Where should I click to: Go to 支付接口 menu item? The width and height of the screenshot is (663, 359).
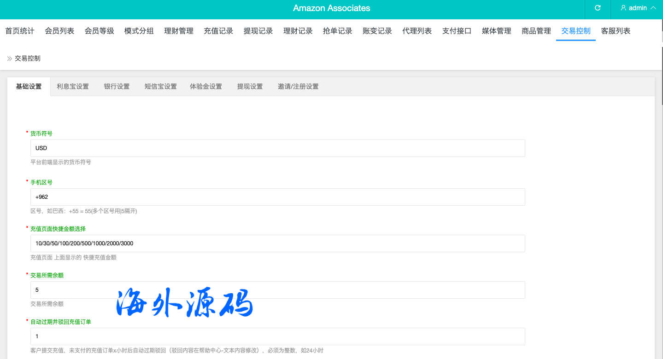click(457, 31)
